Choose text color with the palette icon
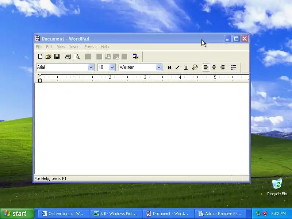This screenshot has height=219, width=292. point(195,68)
